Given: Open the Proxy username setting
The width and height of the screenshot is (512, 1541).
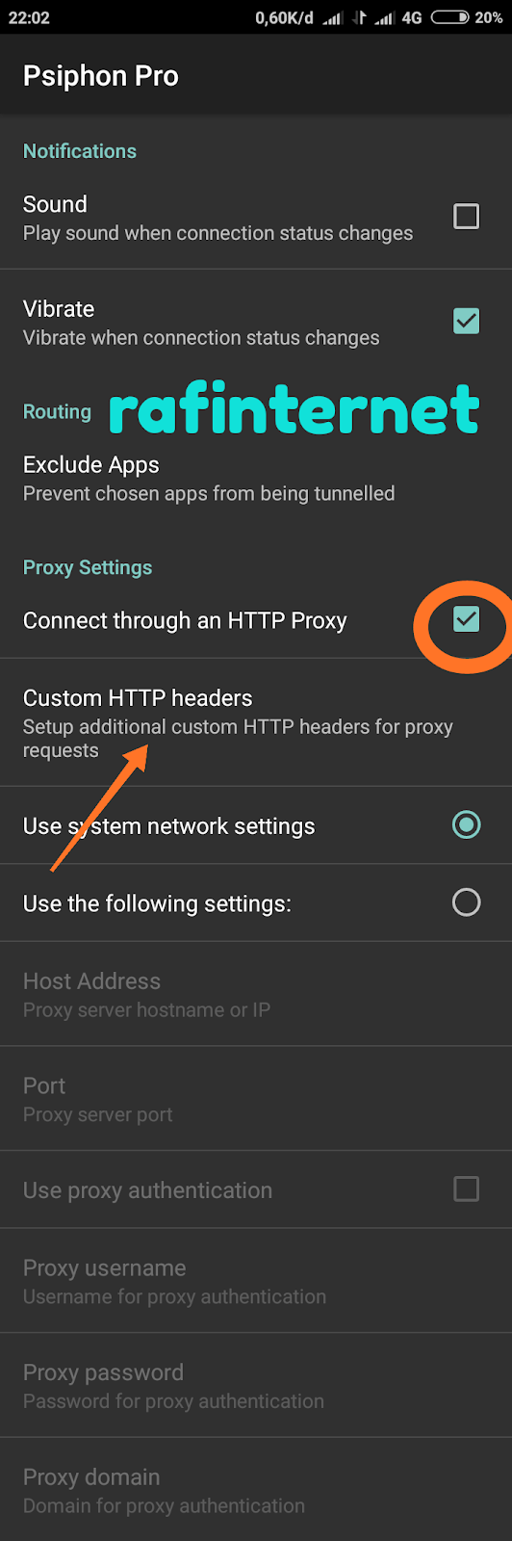Looking at the screenshot, I should (x=256, y=1281).
